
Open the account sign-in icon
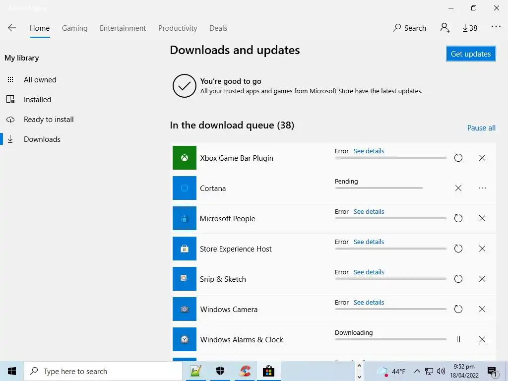[x=445, y=28]
